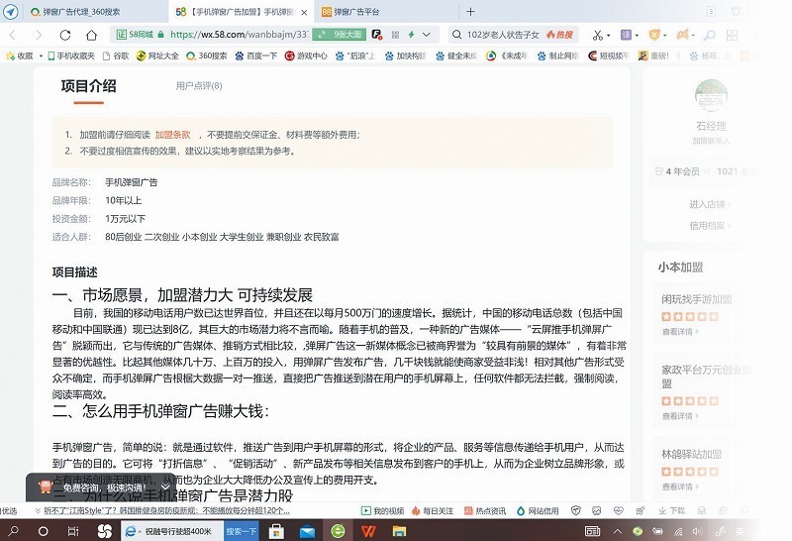Open Mail app from taskbar
The height and width of the screenshot is (541, 792).
tap(307, 531)
